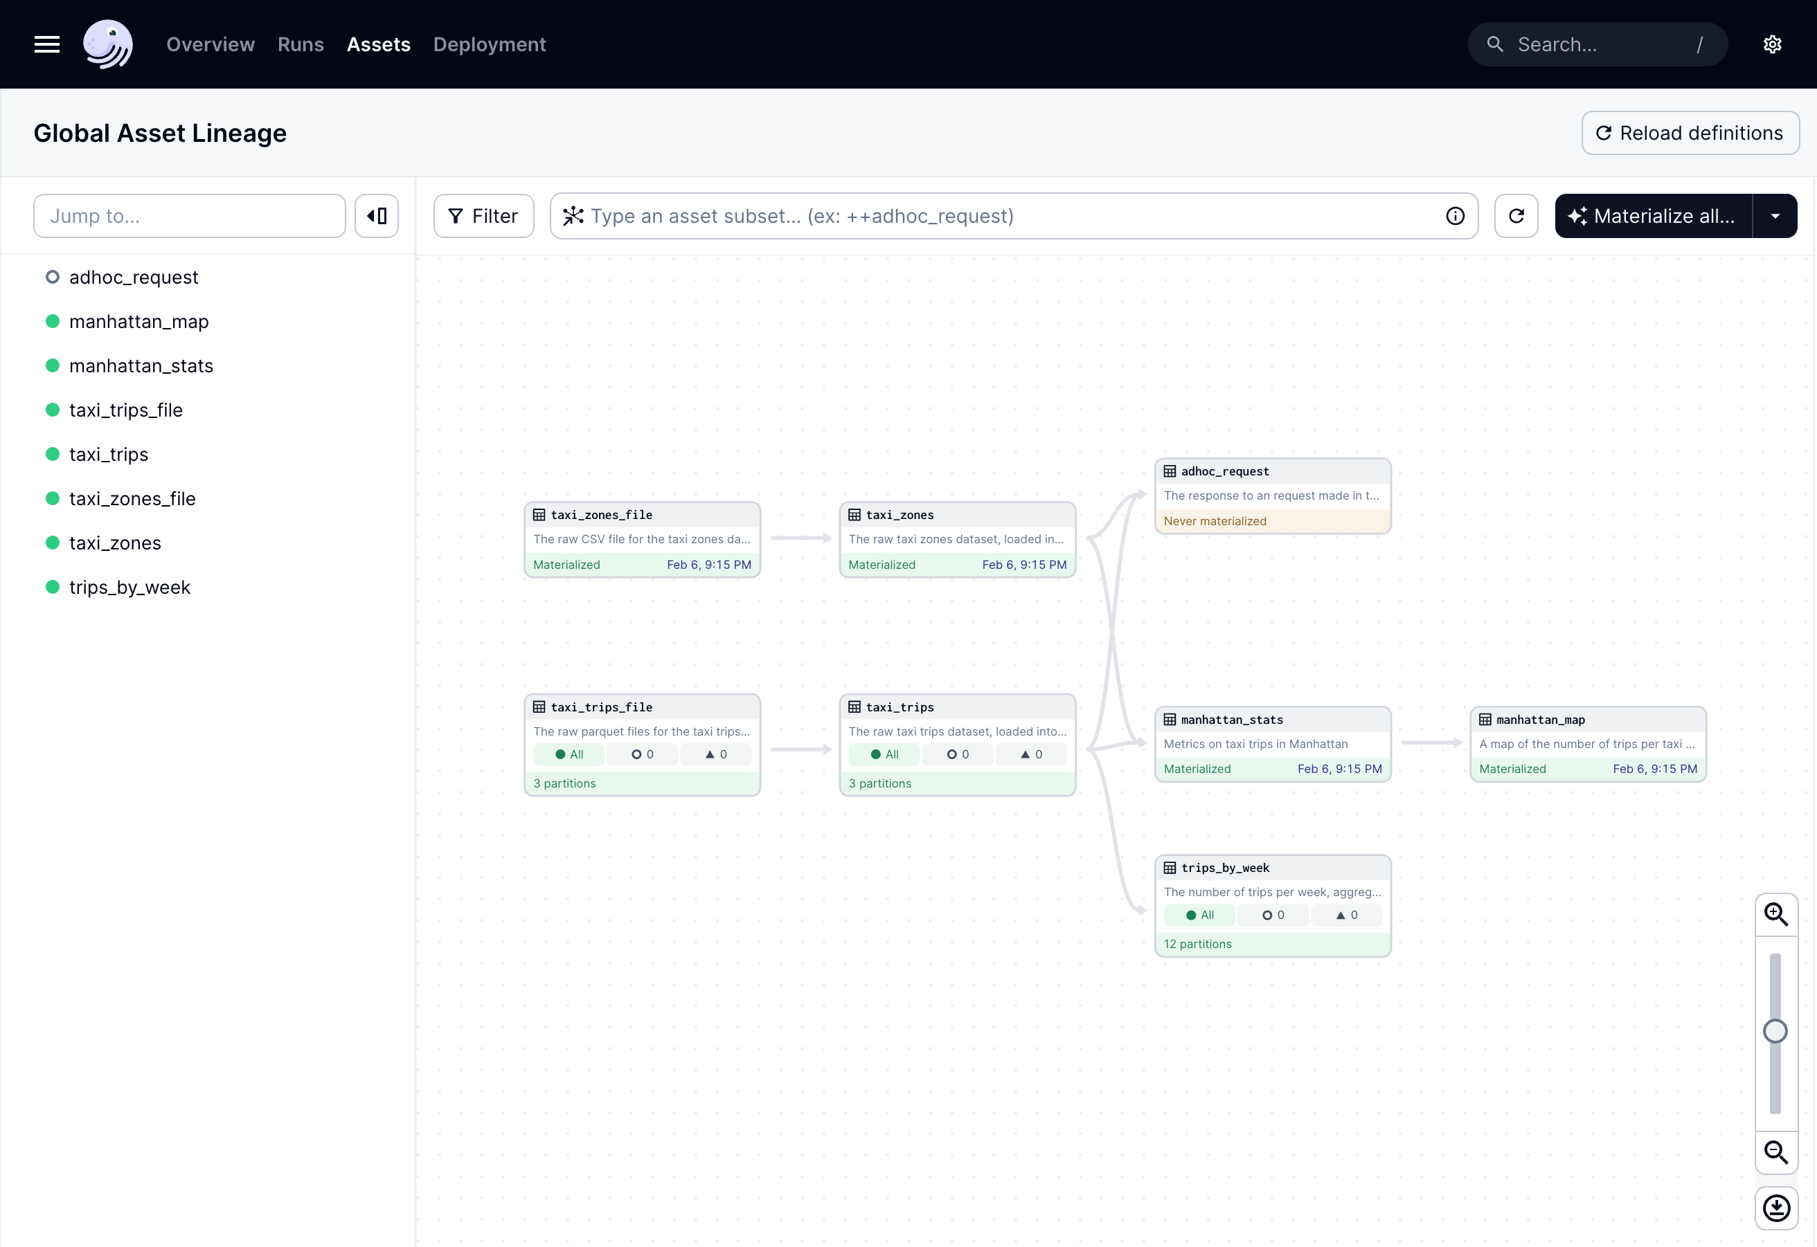Screen dimensions: 1817x1247
Task: Focus the top Search box
Action: point(1597,44)
